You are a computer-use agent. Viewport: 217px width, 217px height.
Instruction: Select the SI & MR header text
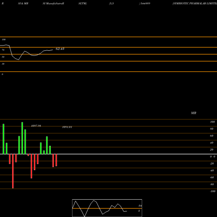point(23,3)
